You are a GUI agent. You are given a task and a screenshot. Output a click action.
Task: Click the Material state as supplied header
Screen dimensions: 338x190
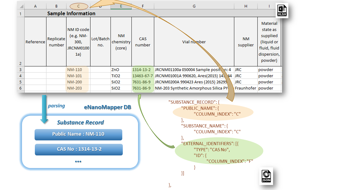tap(269, 42)
